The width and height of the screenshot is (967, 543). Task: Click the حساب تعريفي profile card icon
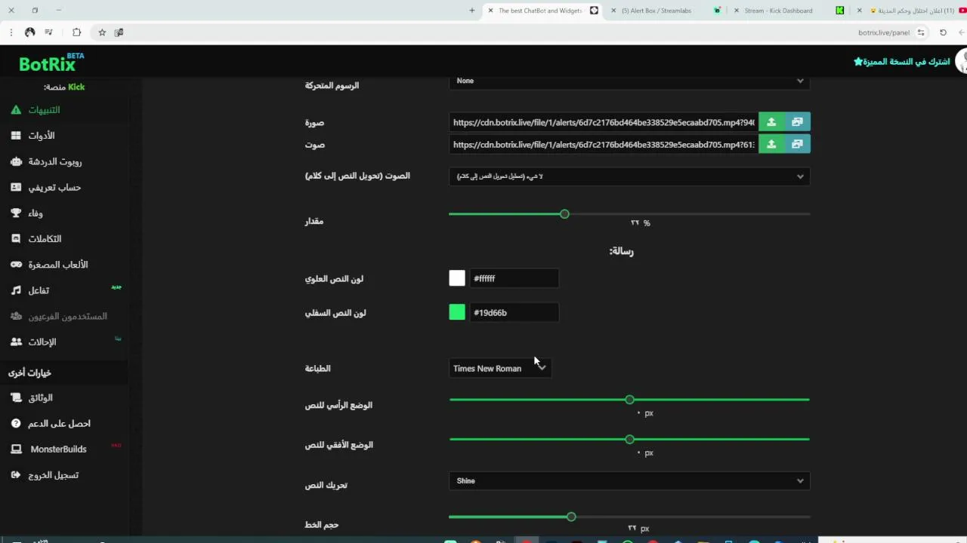(x=16, y=187)
